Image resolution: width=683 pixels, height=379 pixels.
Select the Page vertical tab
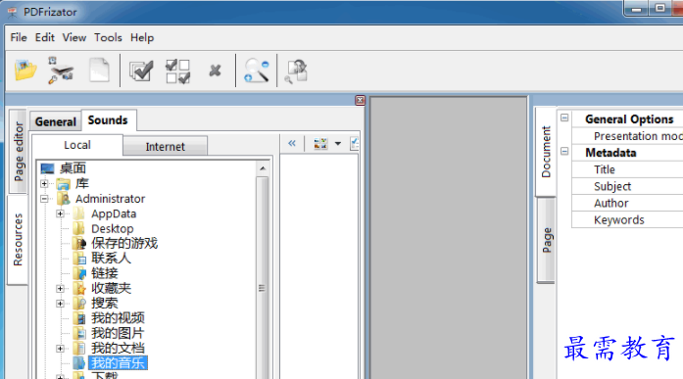pos(547,240)
